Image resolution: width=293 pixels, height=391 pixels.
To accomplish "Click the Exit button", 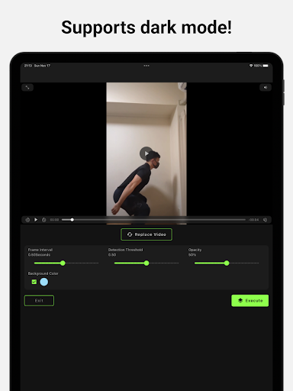I will pos(39,301).
